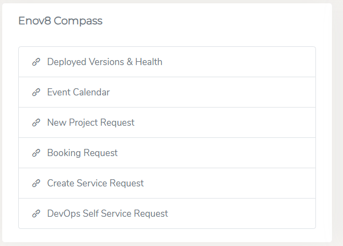Click the link icon before New Project Request

pyautogui.click(x=36, y=122)
